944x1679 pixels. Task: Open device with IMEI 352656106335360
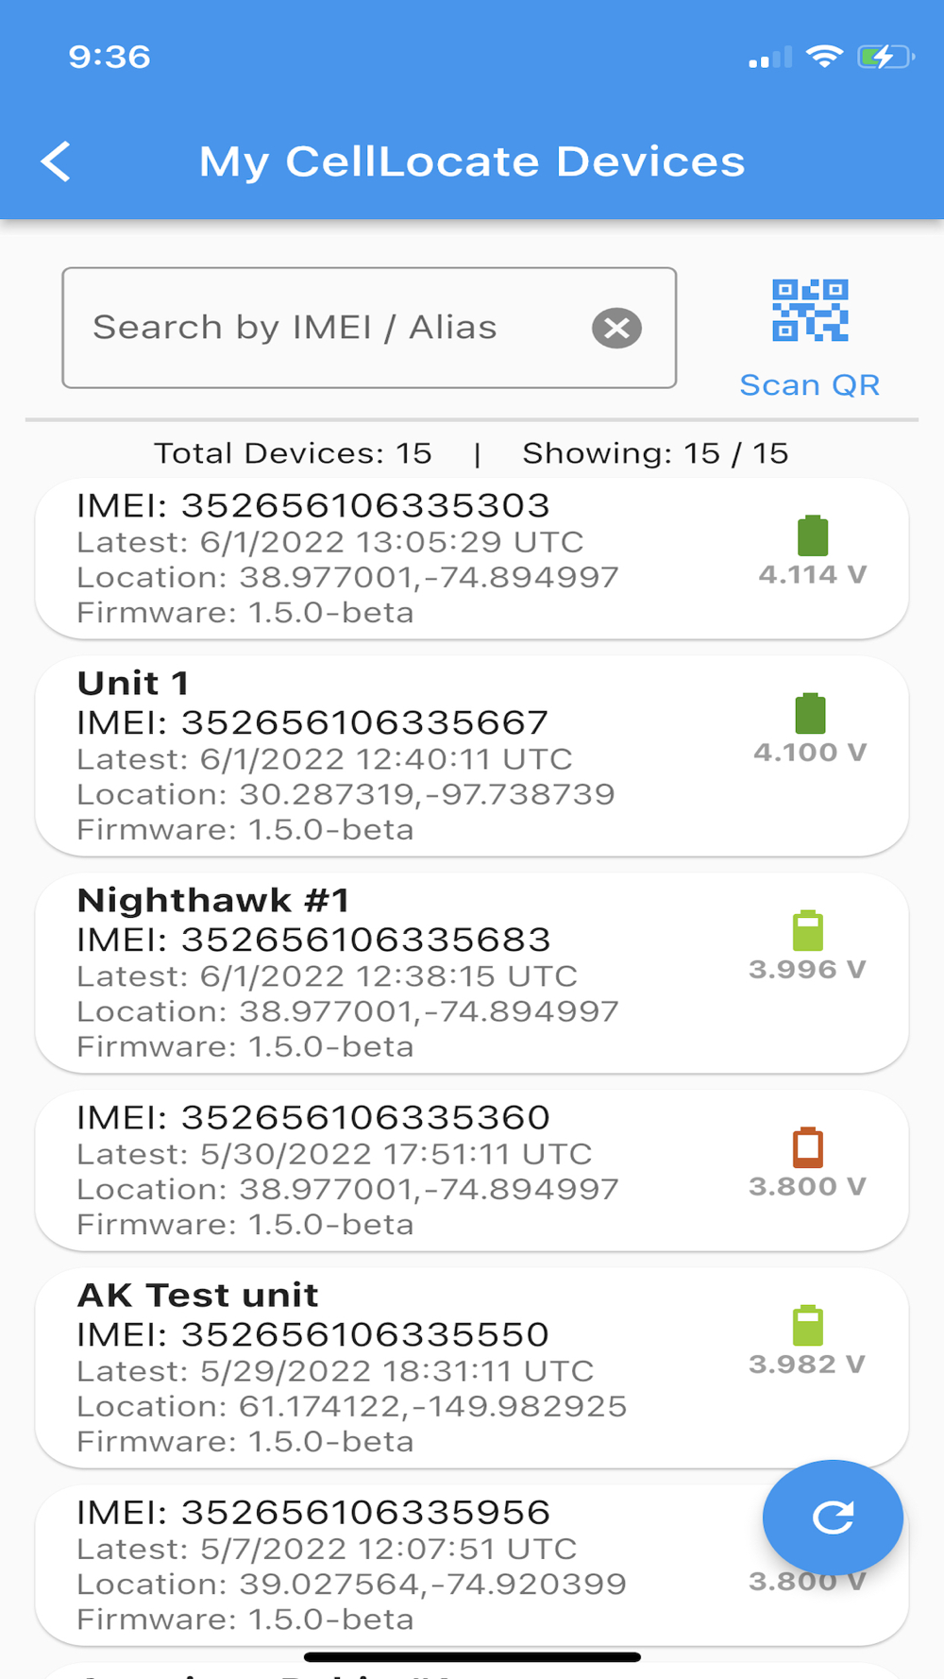pyautogui.click(x=472, y=1171)
